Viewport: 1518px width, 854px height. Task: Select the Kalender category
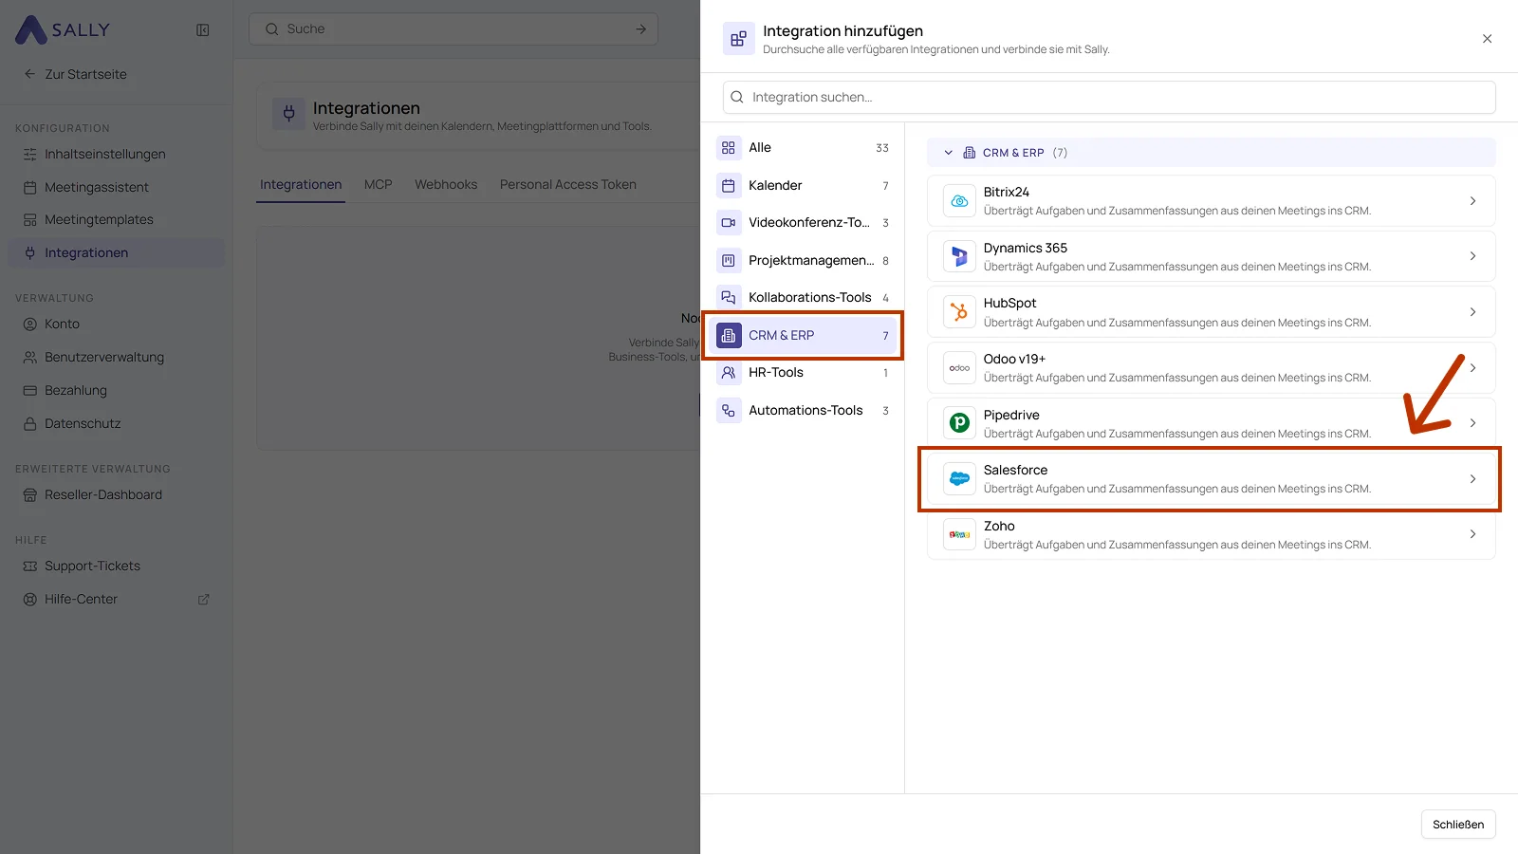point(803,186)
